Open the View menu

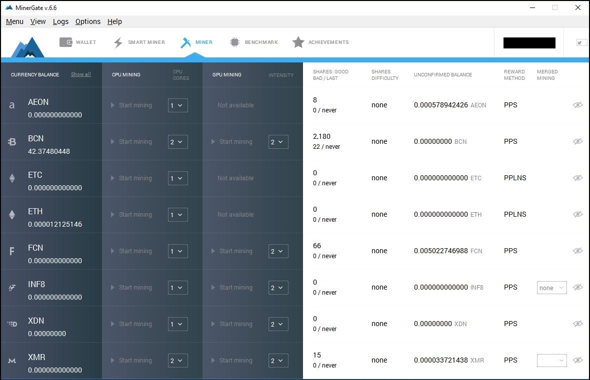click(x=38, y=21)
